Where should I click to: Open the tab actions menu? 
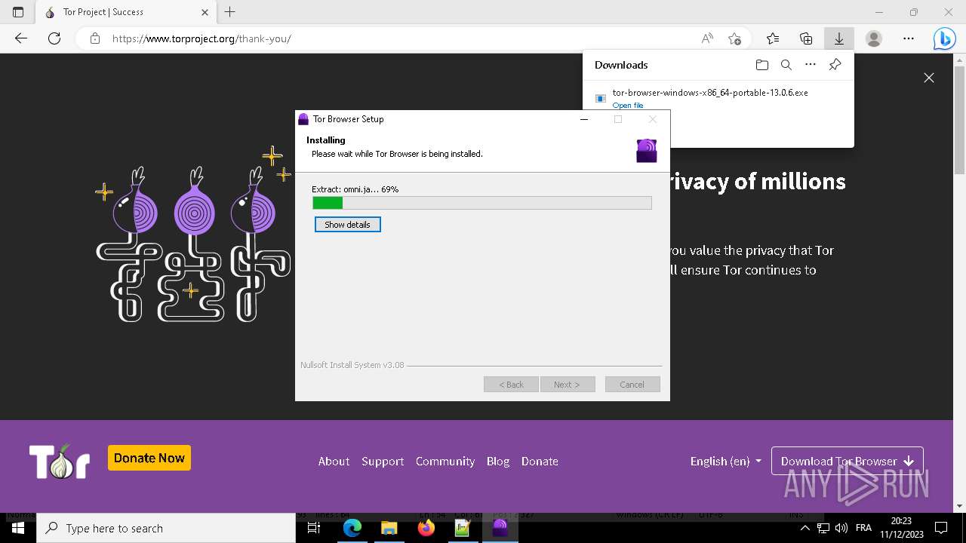(x=18, y=12)
